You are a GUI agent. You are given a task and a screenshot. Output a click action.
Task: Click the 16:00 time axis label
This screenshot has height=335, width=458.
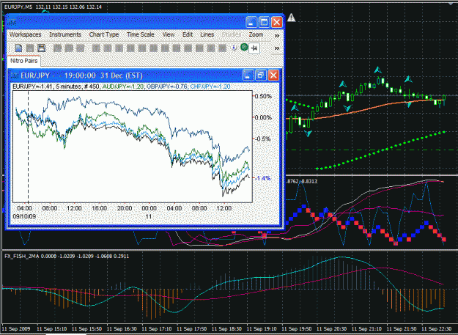click(100, 208)
